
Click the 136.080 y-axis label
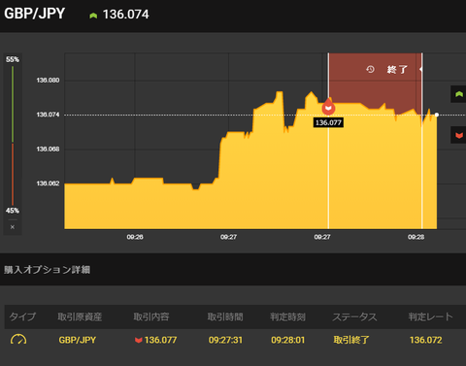click(48, 81)
